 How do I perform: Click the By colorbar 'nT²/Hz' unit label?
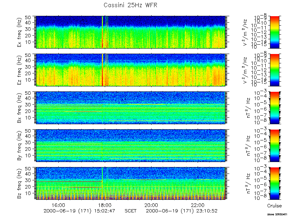click(247, 146)
